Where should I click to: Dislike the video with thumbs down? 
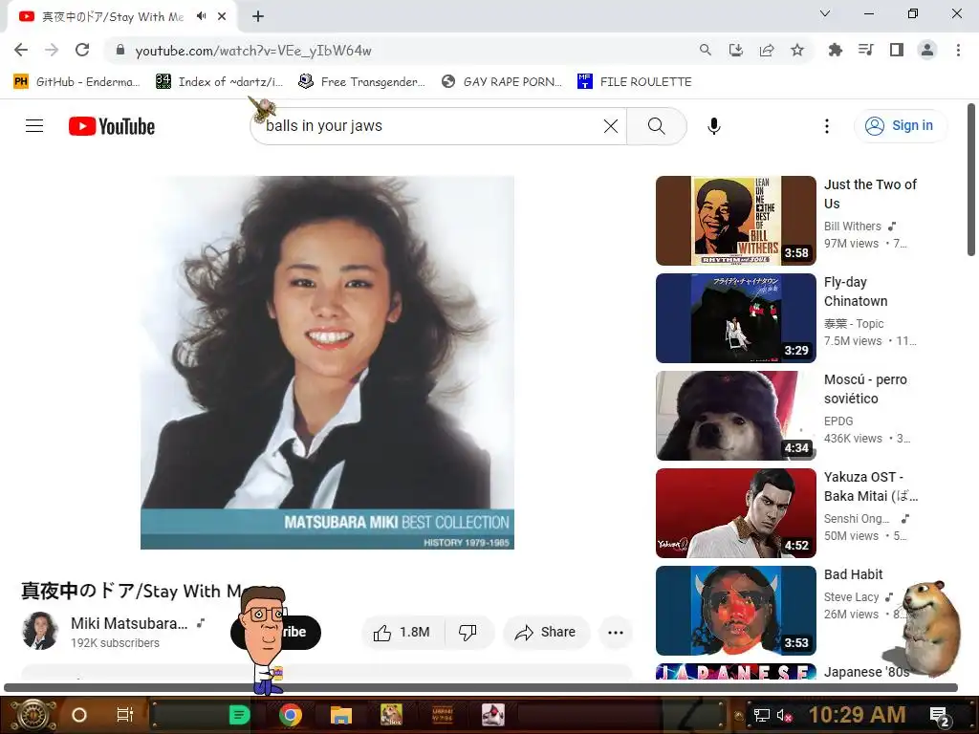(468, 633)
